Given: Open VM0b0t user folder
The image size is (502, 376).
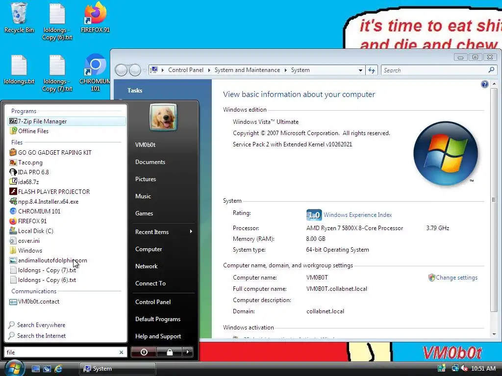Looking at the screenshot, I should 145,145.
